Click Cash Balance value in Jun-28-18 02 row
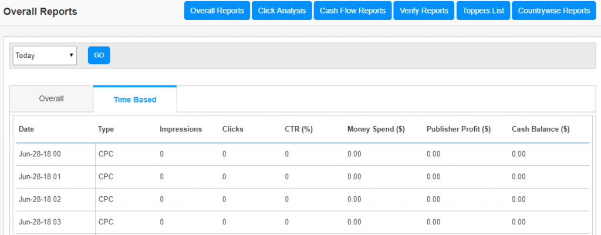The height and width of the screenshot is (235, 601). tap(519, 199)
